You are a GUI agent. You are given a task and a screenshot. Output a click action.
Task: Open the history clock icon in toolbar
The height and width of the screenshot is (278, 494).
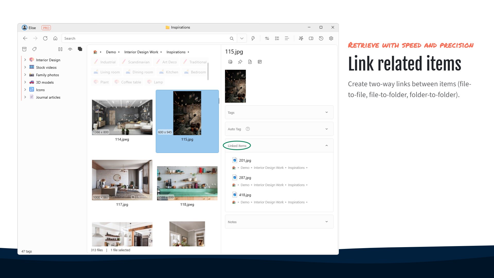[321, 38]
